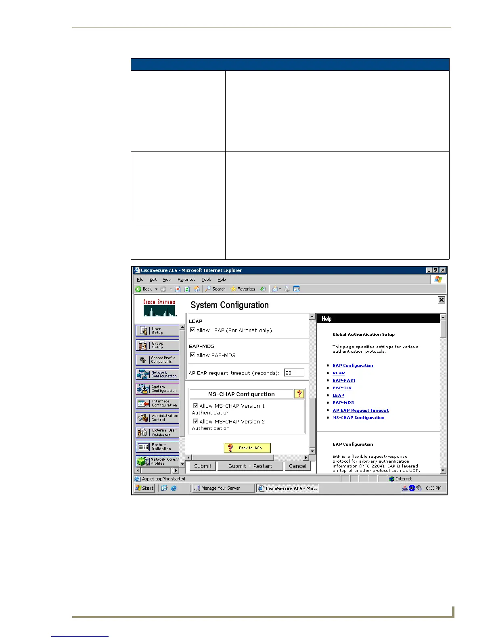Click MS-CHAP Configuration question mark help icon
Viewport: 494px width, 640px height.
point(299,394)
